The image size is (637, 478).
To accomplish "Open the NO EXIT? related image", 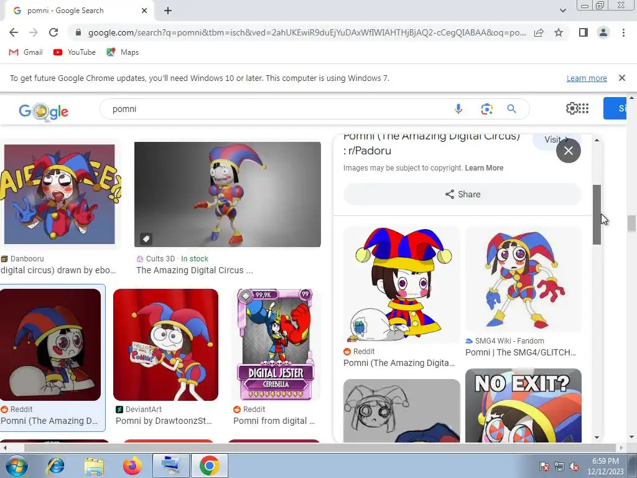I will (524, 405).
